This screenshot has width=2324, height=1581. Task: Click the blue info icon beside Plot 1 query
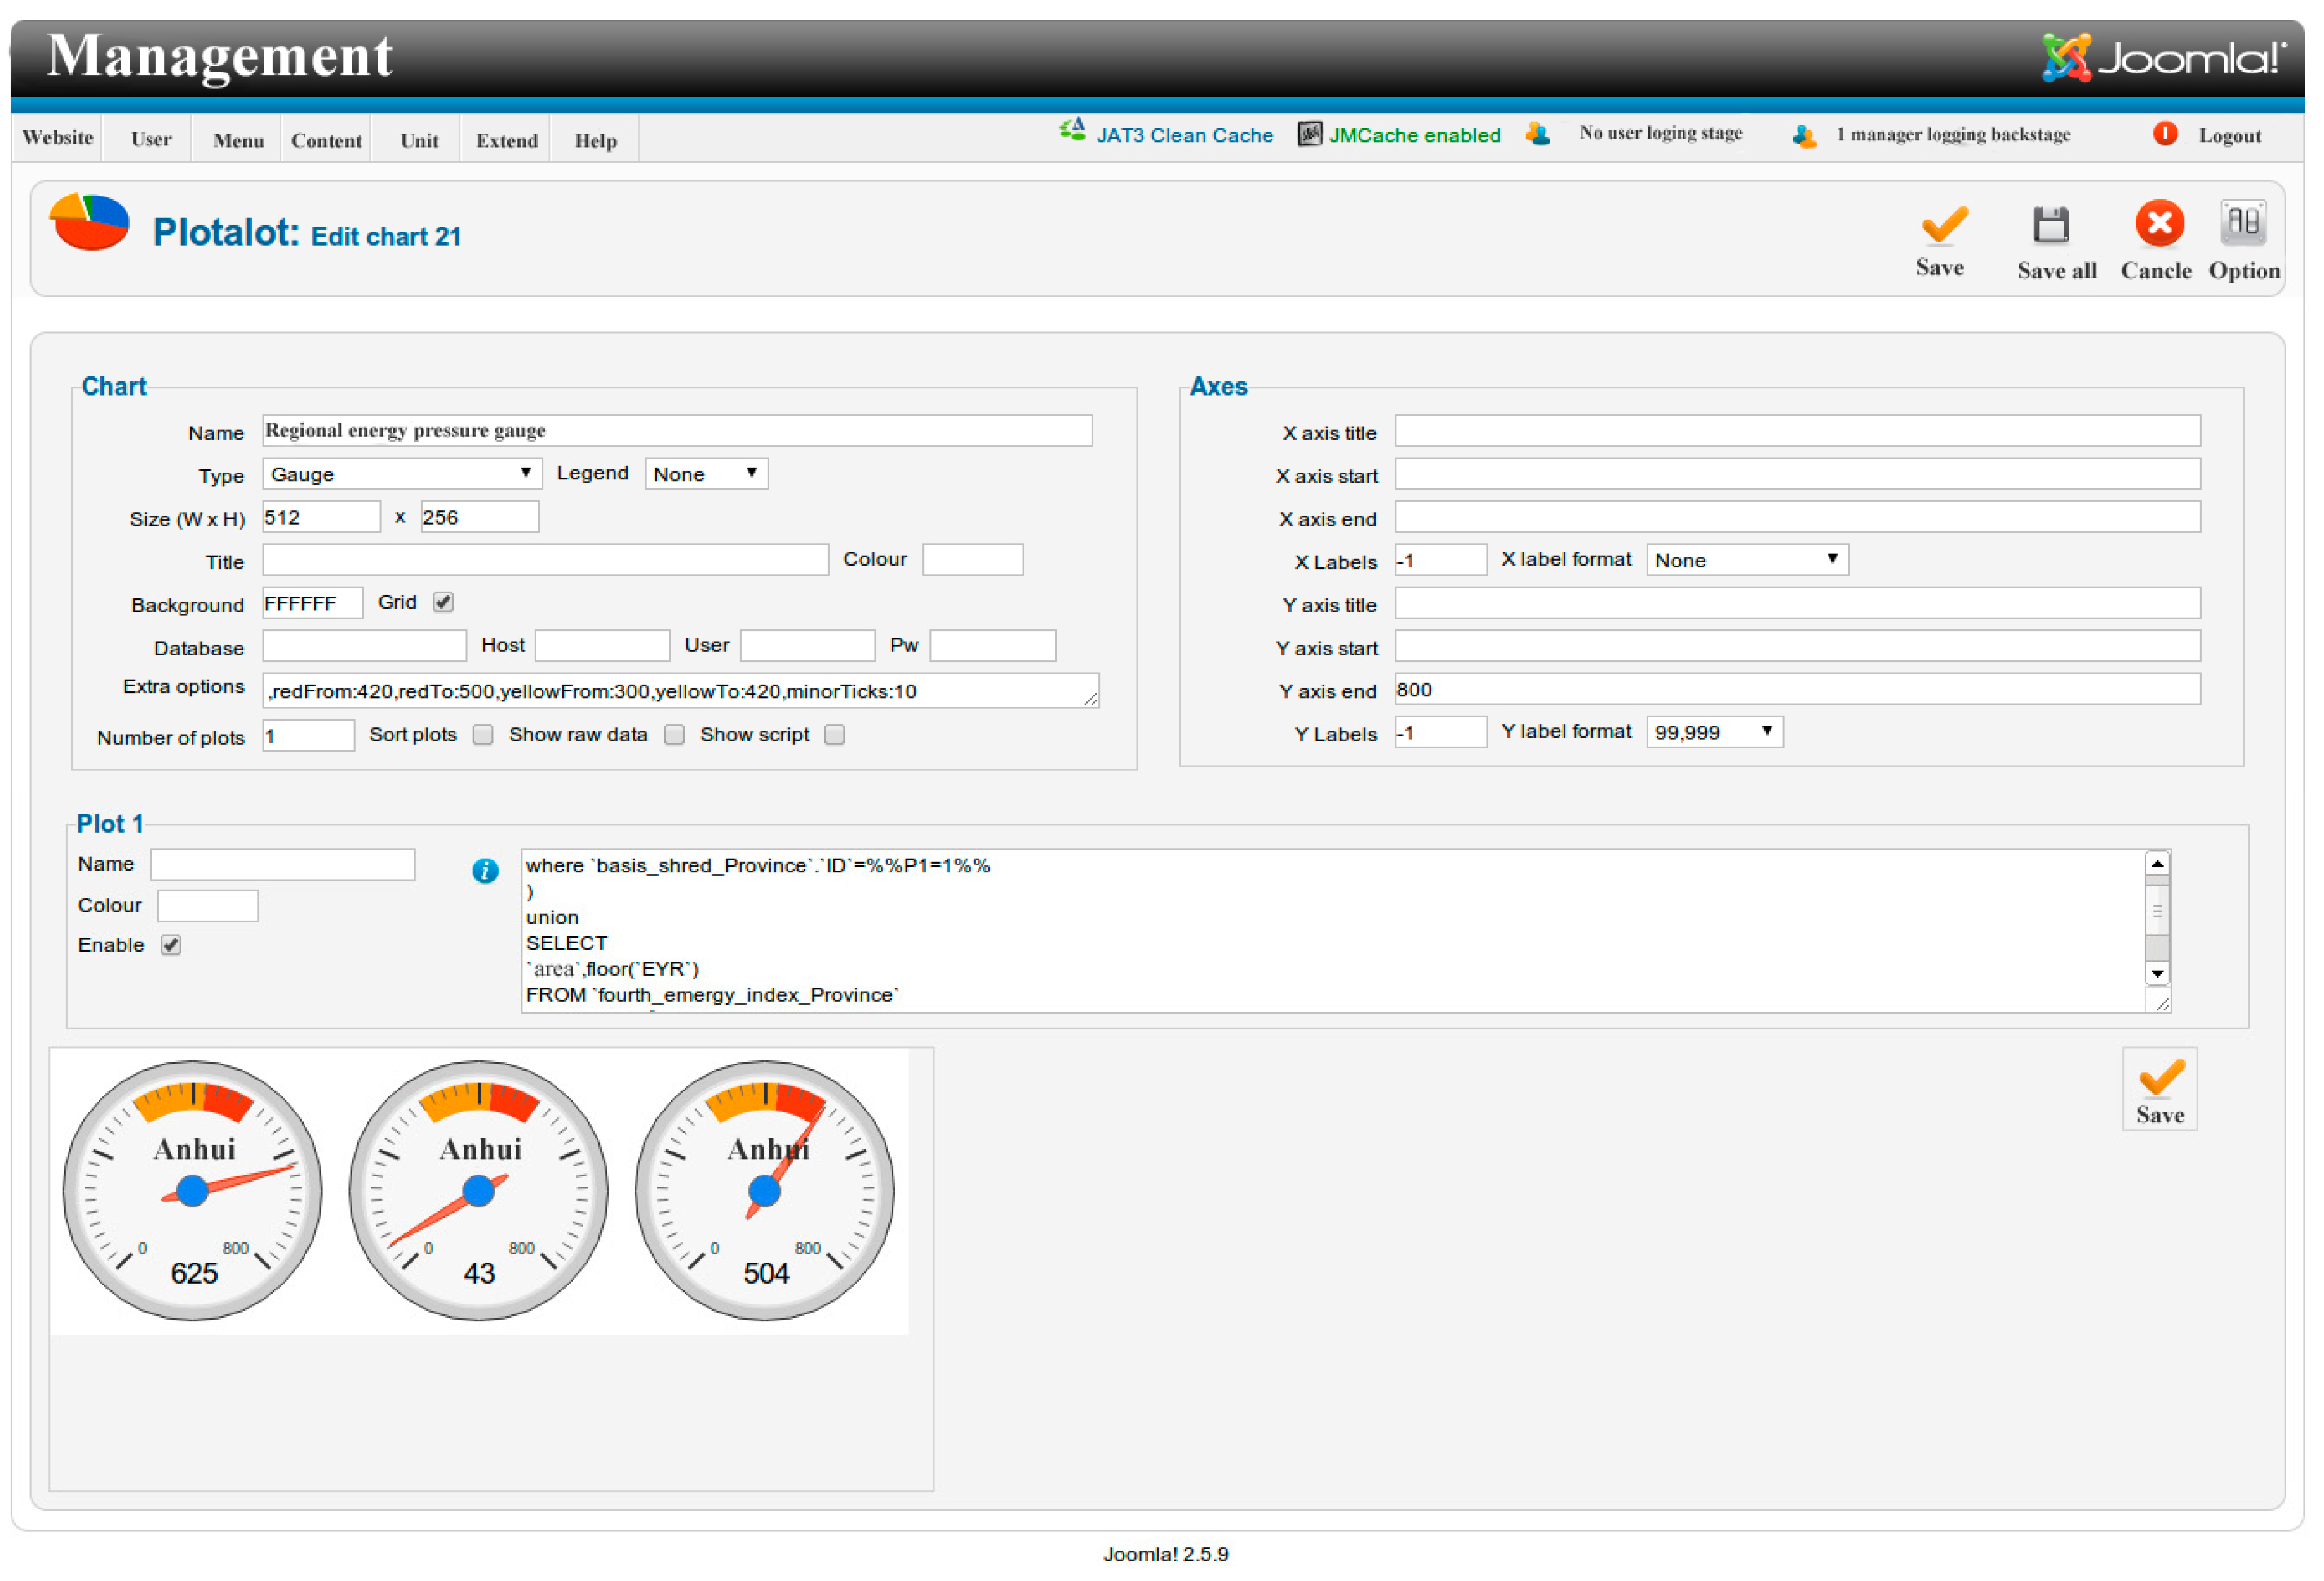click(x=485, y=871)
